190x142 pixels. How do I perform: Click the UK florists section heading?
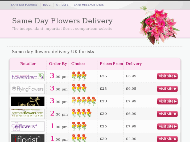click(x=53, y=52)
